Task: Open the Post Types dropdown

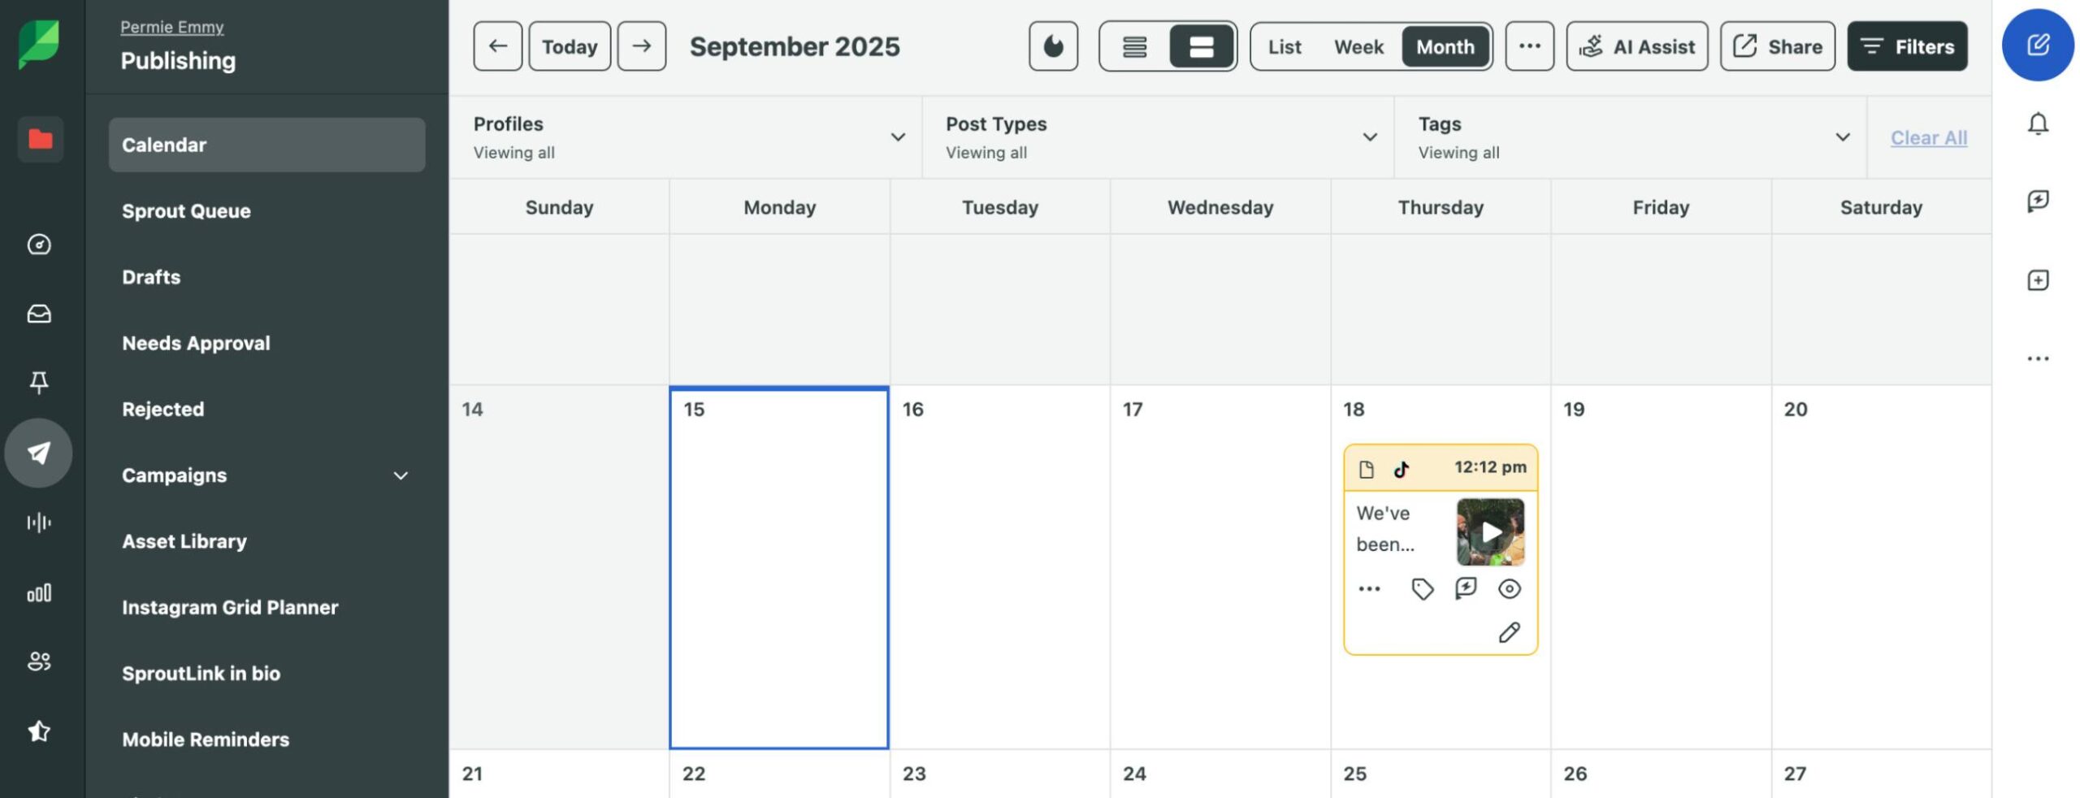Action: click(1370, 137)
